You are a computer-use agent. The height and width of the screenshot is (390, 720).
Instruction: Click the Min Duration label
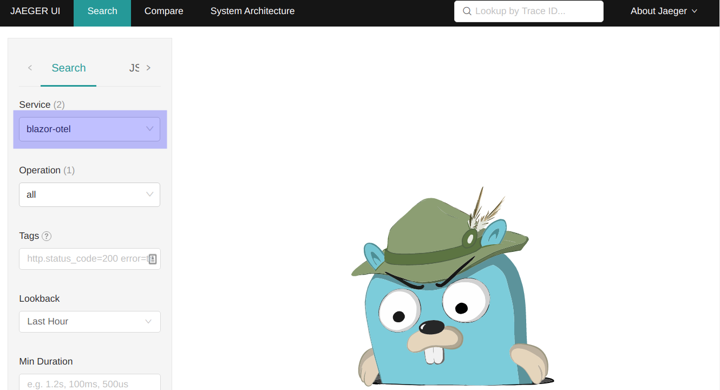point(46,361)
